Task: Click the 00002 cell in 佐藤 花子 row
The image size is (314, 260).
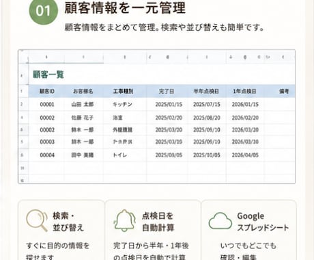Action: [x=47, y=118]
